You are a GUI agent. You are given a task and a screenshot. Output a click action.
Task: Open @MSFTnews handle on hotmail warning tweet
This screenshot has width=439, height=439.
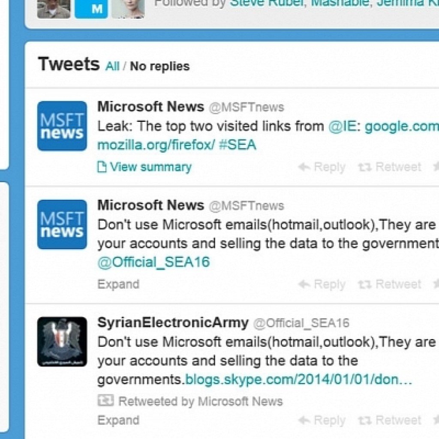[247, 206]
